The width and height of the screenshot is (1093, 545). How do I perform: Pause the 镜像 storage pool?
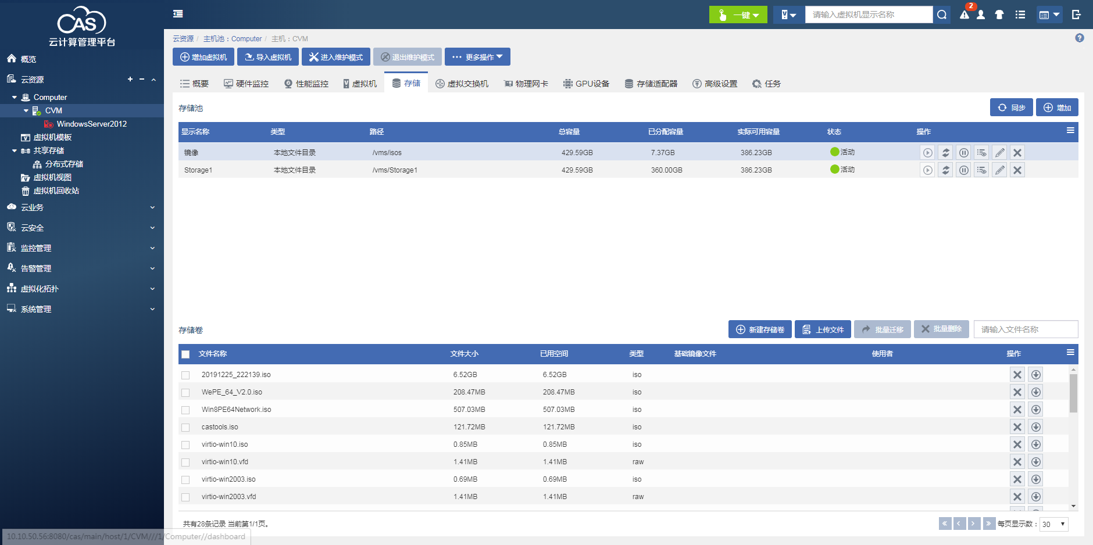(963, 153)
